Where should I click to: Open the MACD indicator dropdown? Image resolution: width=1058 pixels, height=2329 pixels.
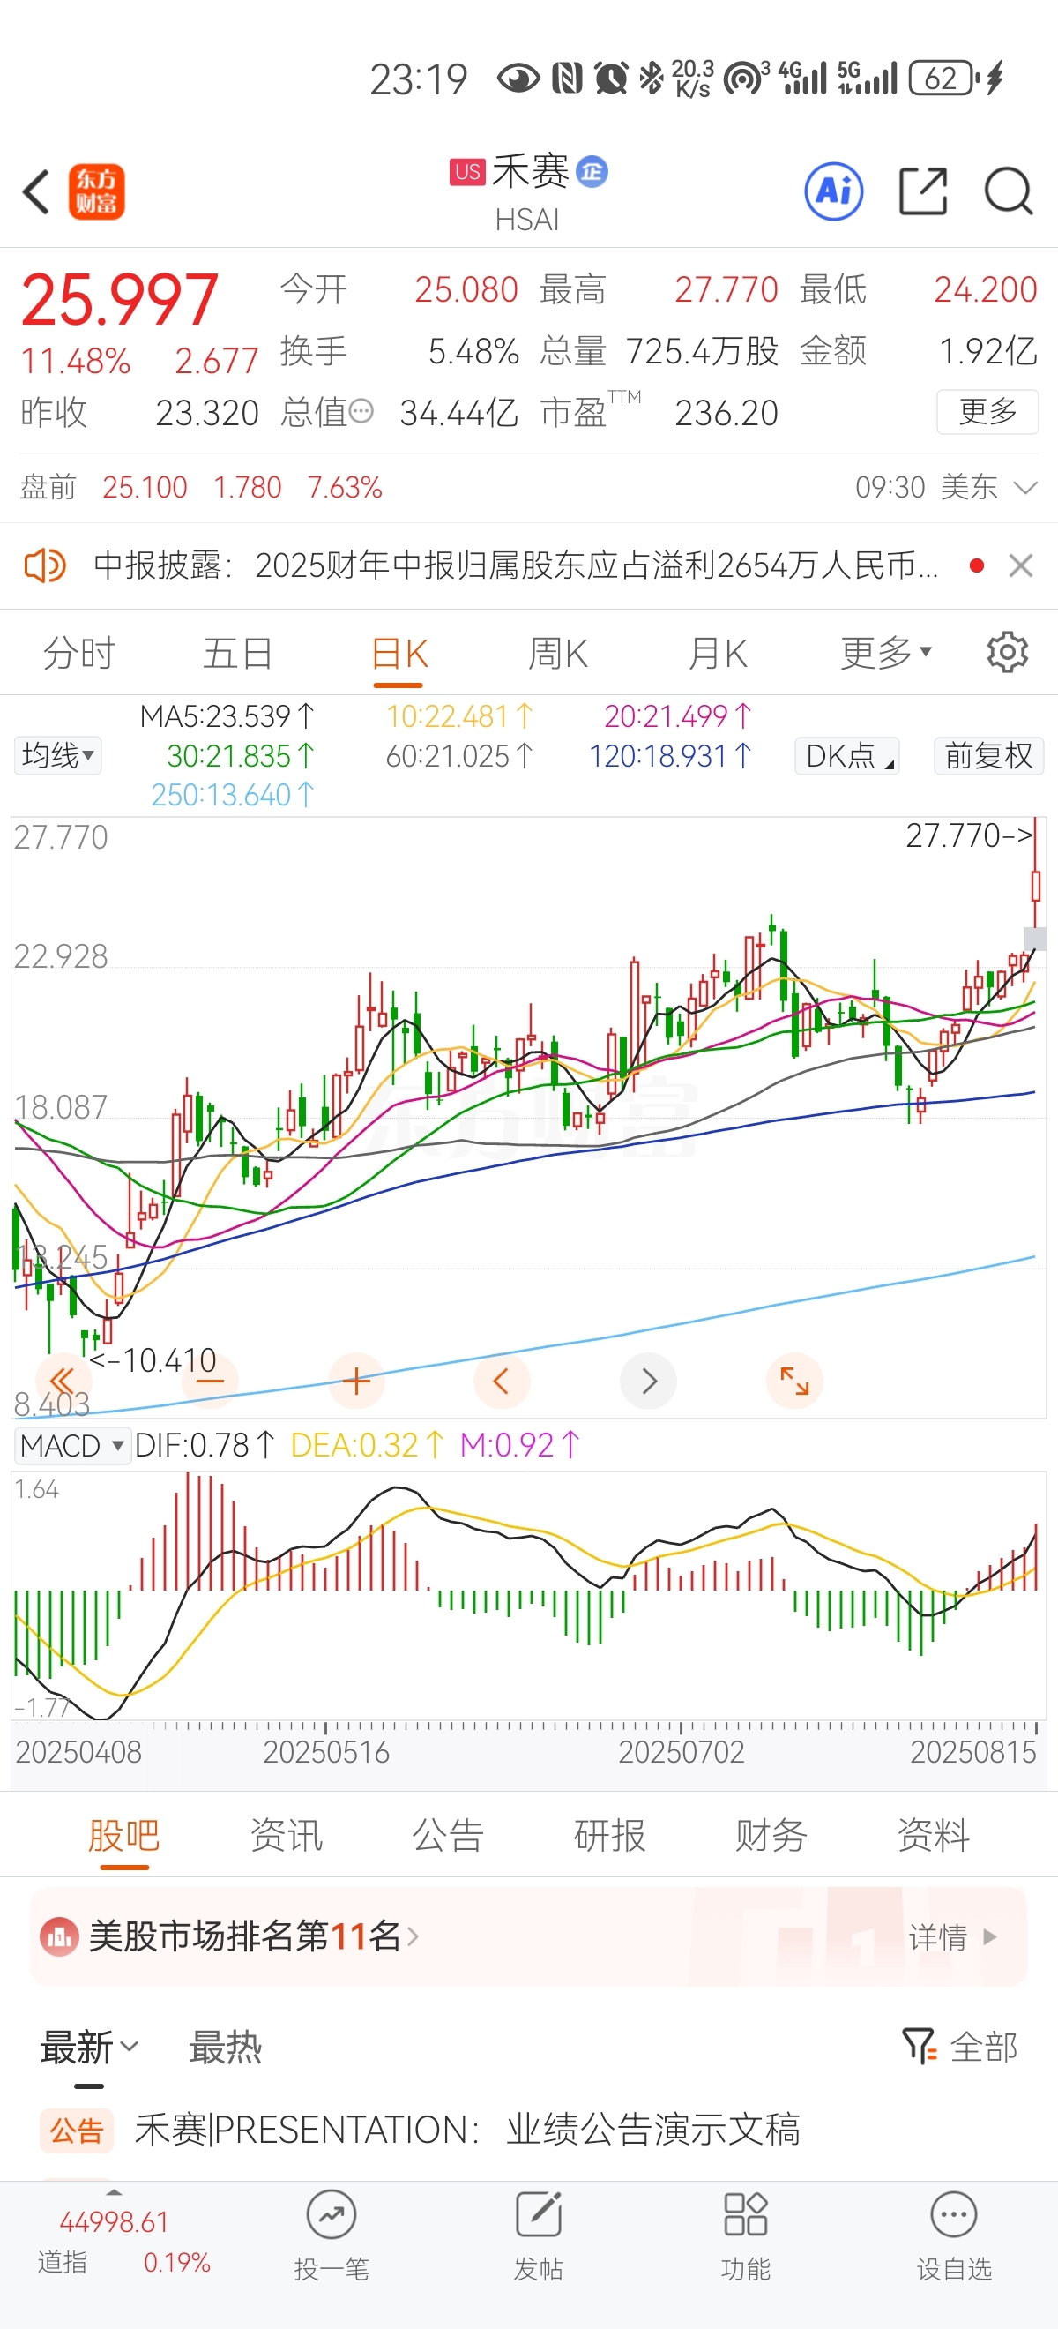[71, 1446]
